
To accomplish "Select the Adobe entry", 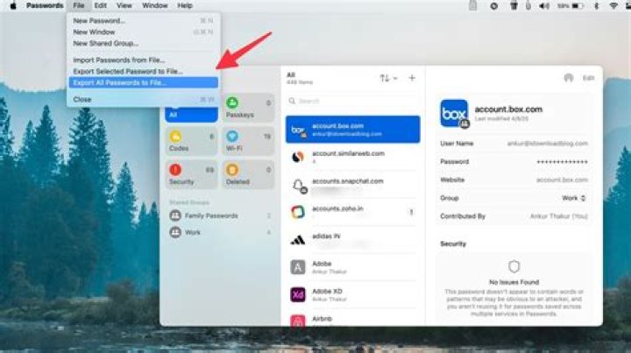I will [x=353, y=267].
